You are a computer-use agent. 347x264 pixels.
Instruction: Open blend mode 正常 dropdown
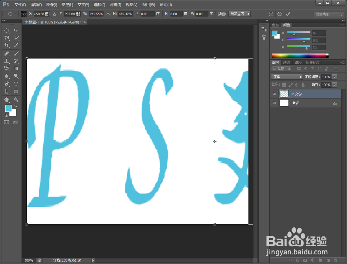pos(287,77)
